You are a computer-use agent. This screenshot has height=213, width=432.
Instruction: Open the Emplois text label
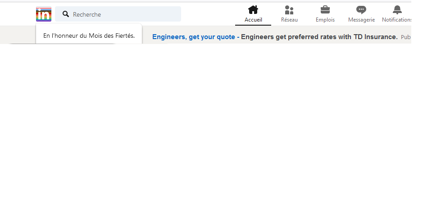(325, 20)
